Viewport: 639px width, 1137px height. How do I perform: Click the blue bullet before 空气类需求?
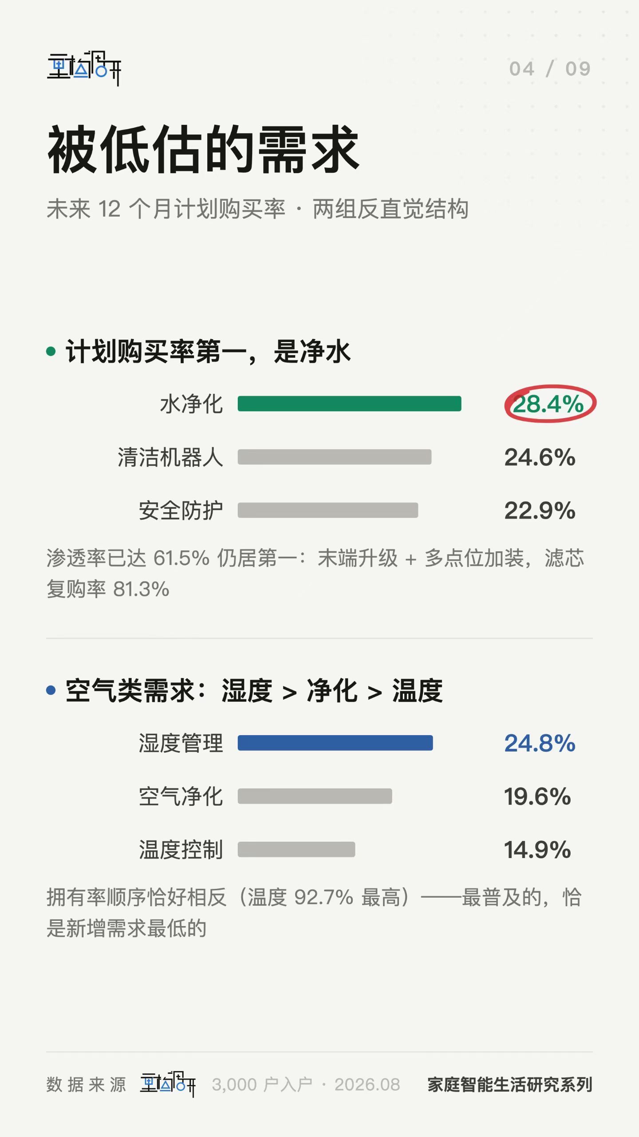51,690
